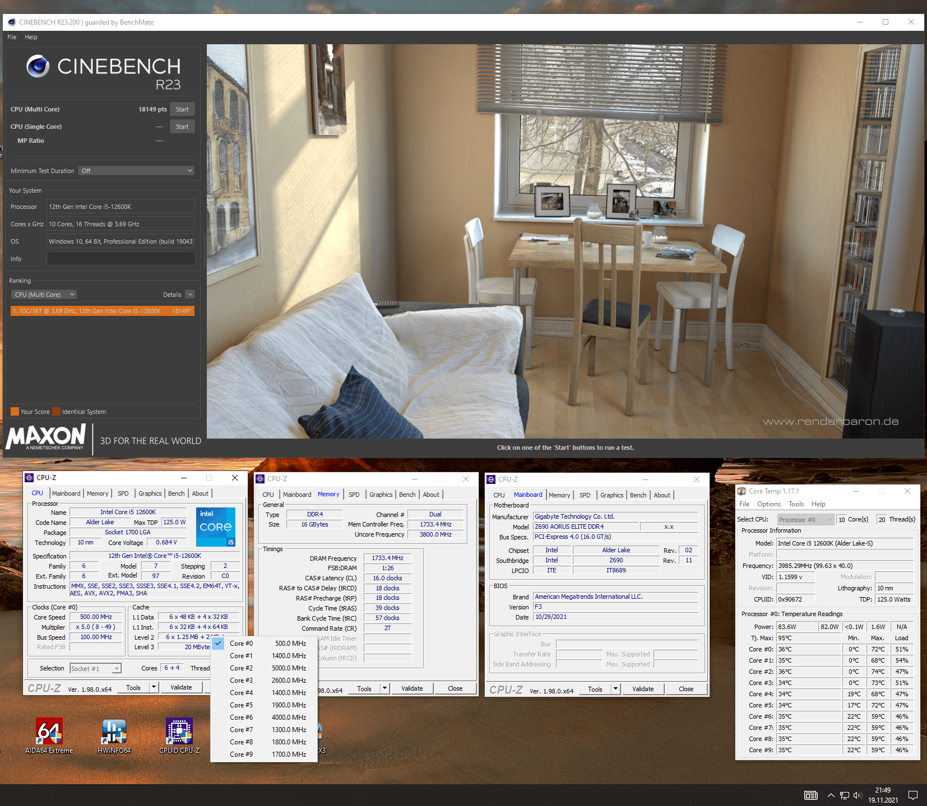Click the Cinebench title bar app icon
This screenshot has height=806, width=927.
(12, 22)
